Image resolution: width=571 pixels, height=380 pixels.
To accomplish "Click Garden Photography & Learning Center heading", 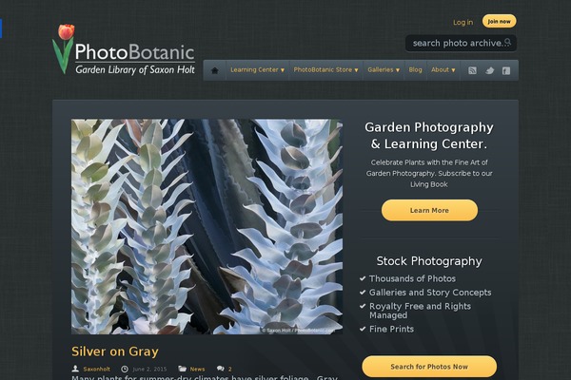I will [429, 136].
